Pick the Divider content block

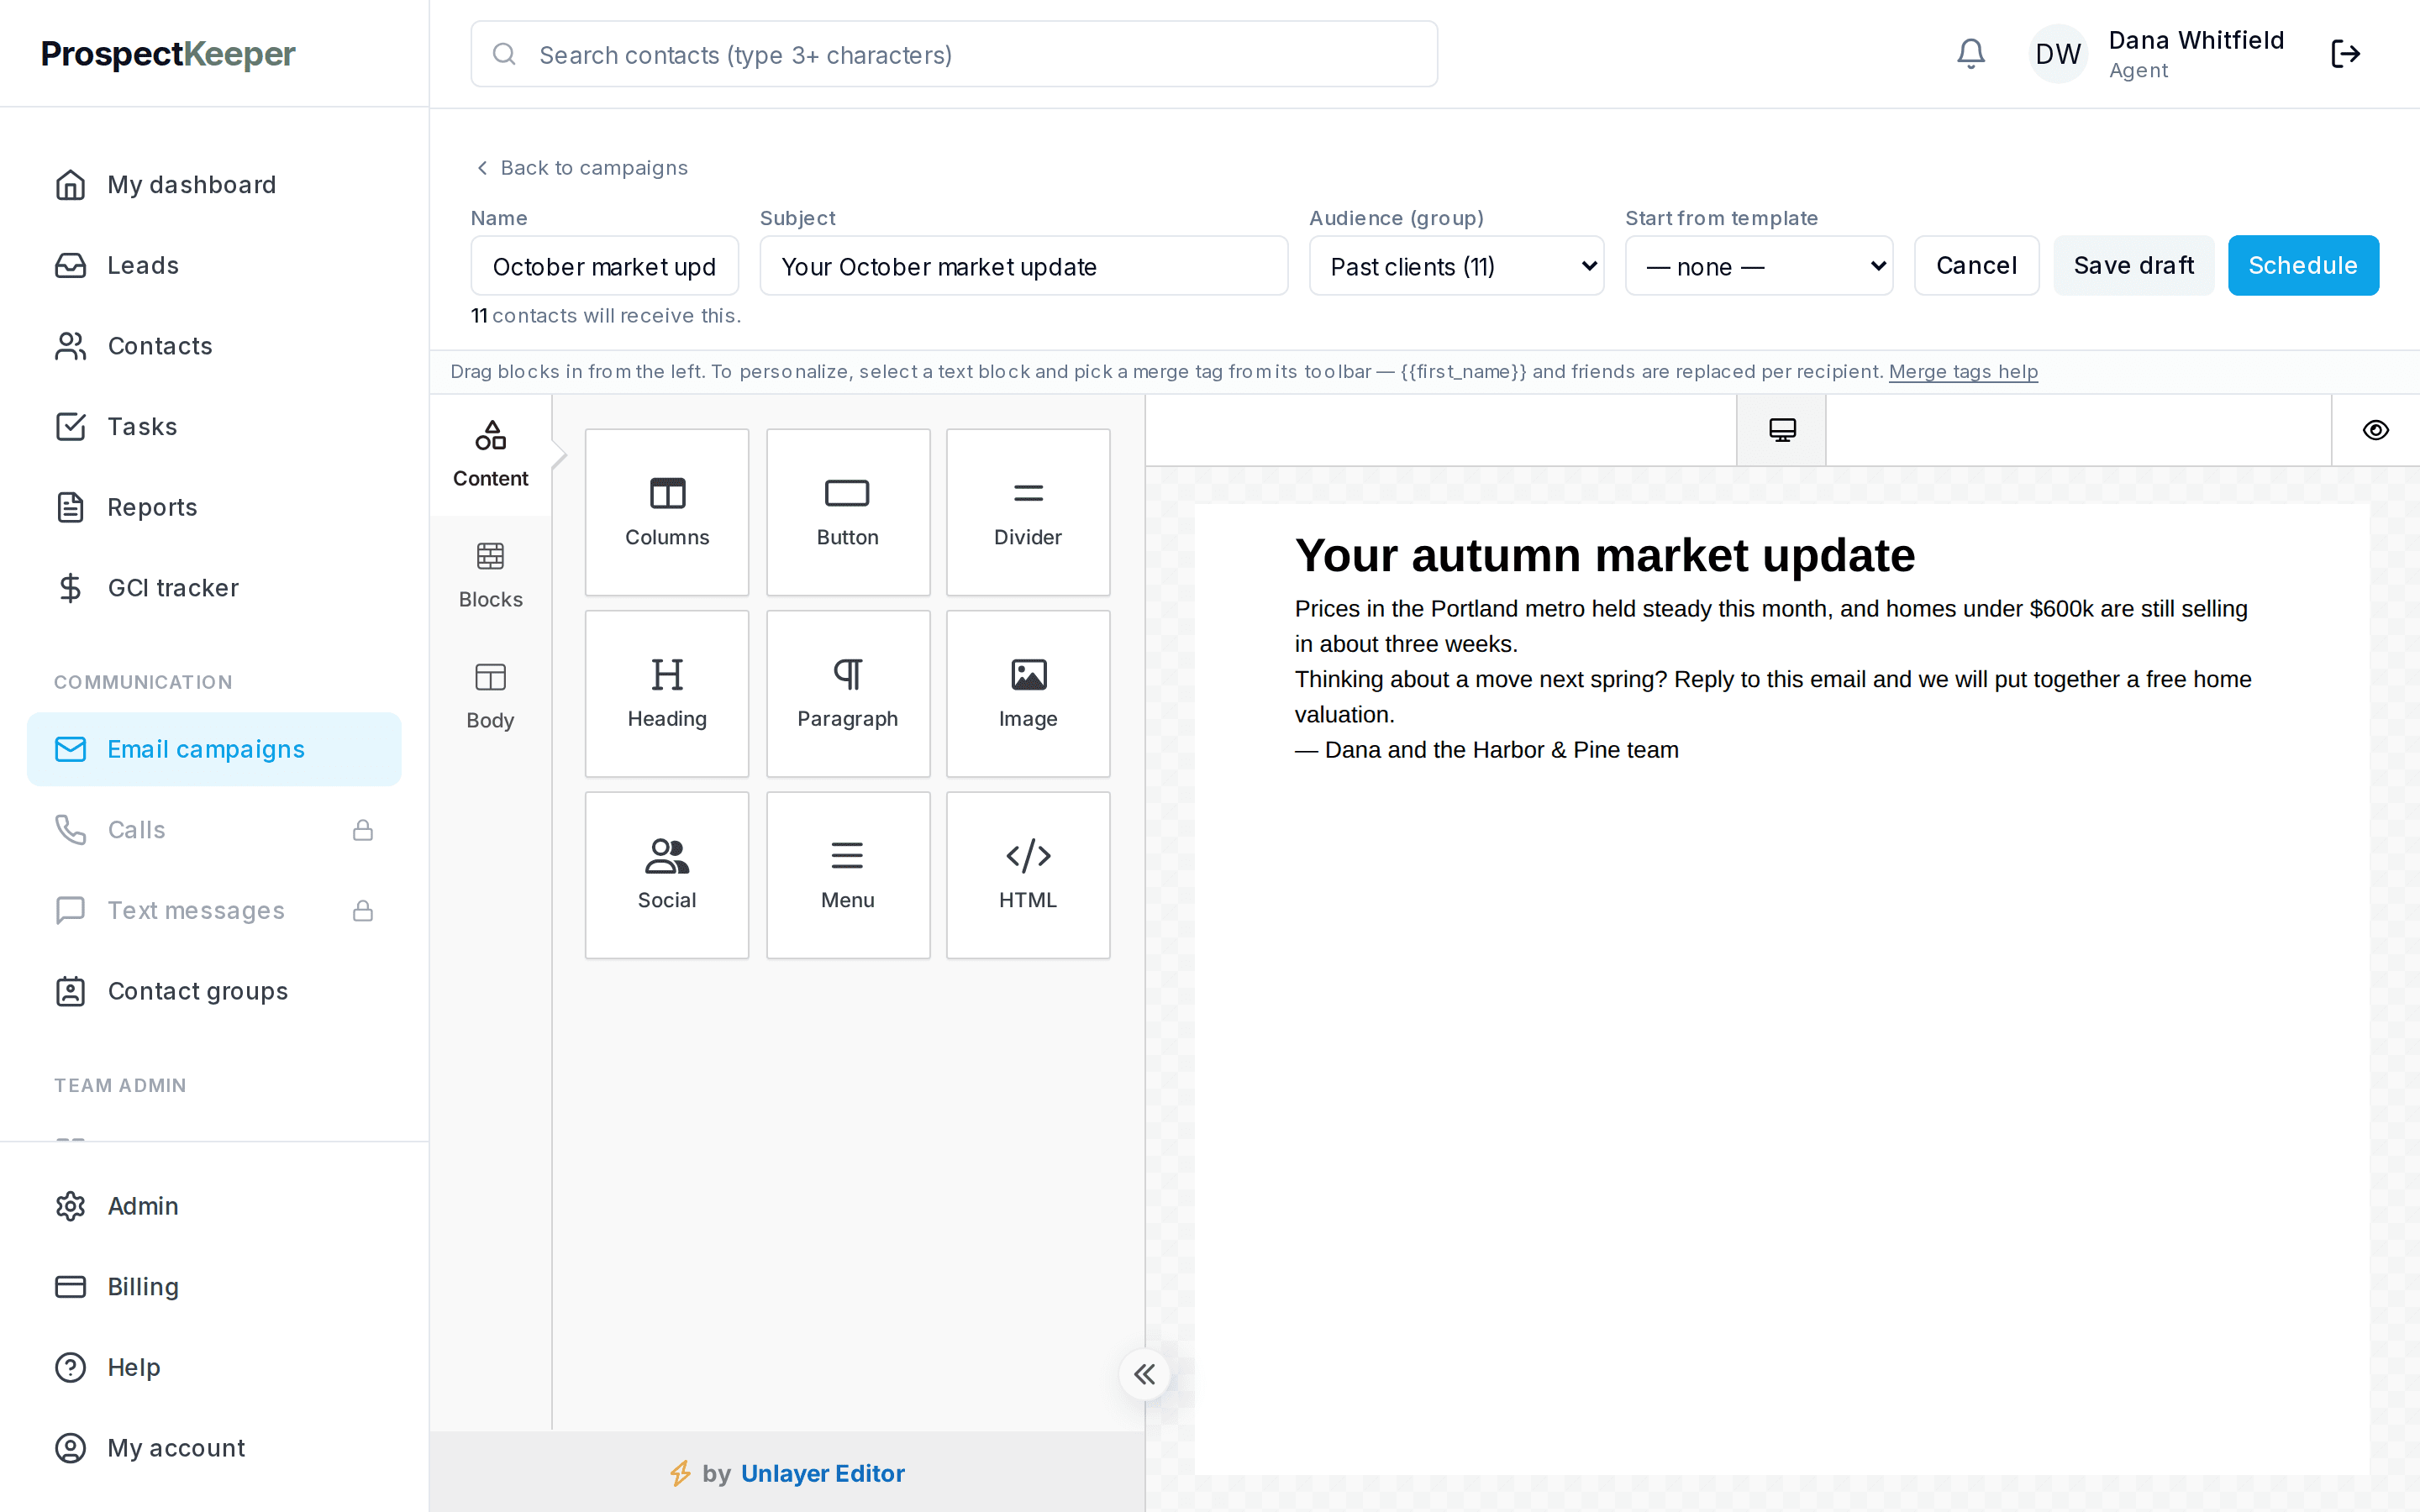click(1028, 512)
